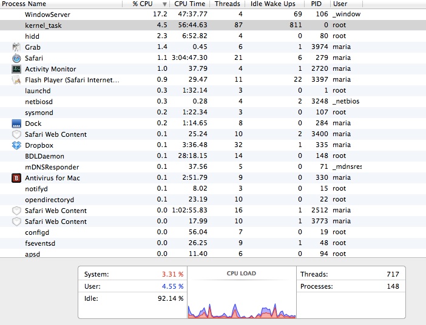Click the Processes total 148
Viewport: 426px width, 325px height.
coord(393,286)
